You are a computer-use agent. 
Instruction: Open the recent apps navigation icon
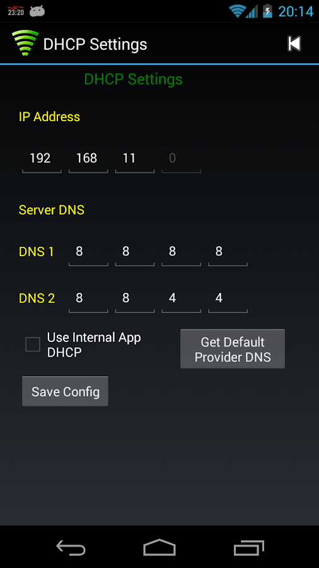tap(248, 547)
